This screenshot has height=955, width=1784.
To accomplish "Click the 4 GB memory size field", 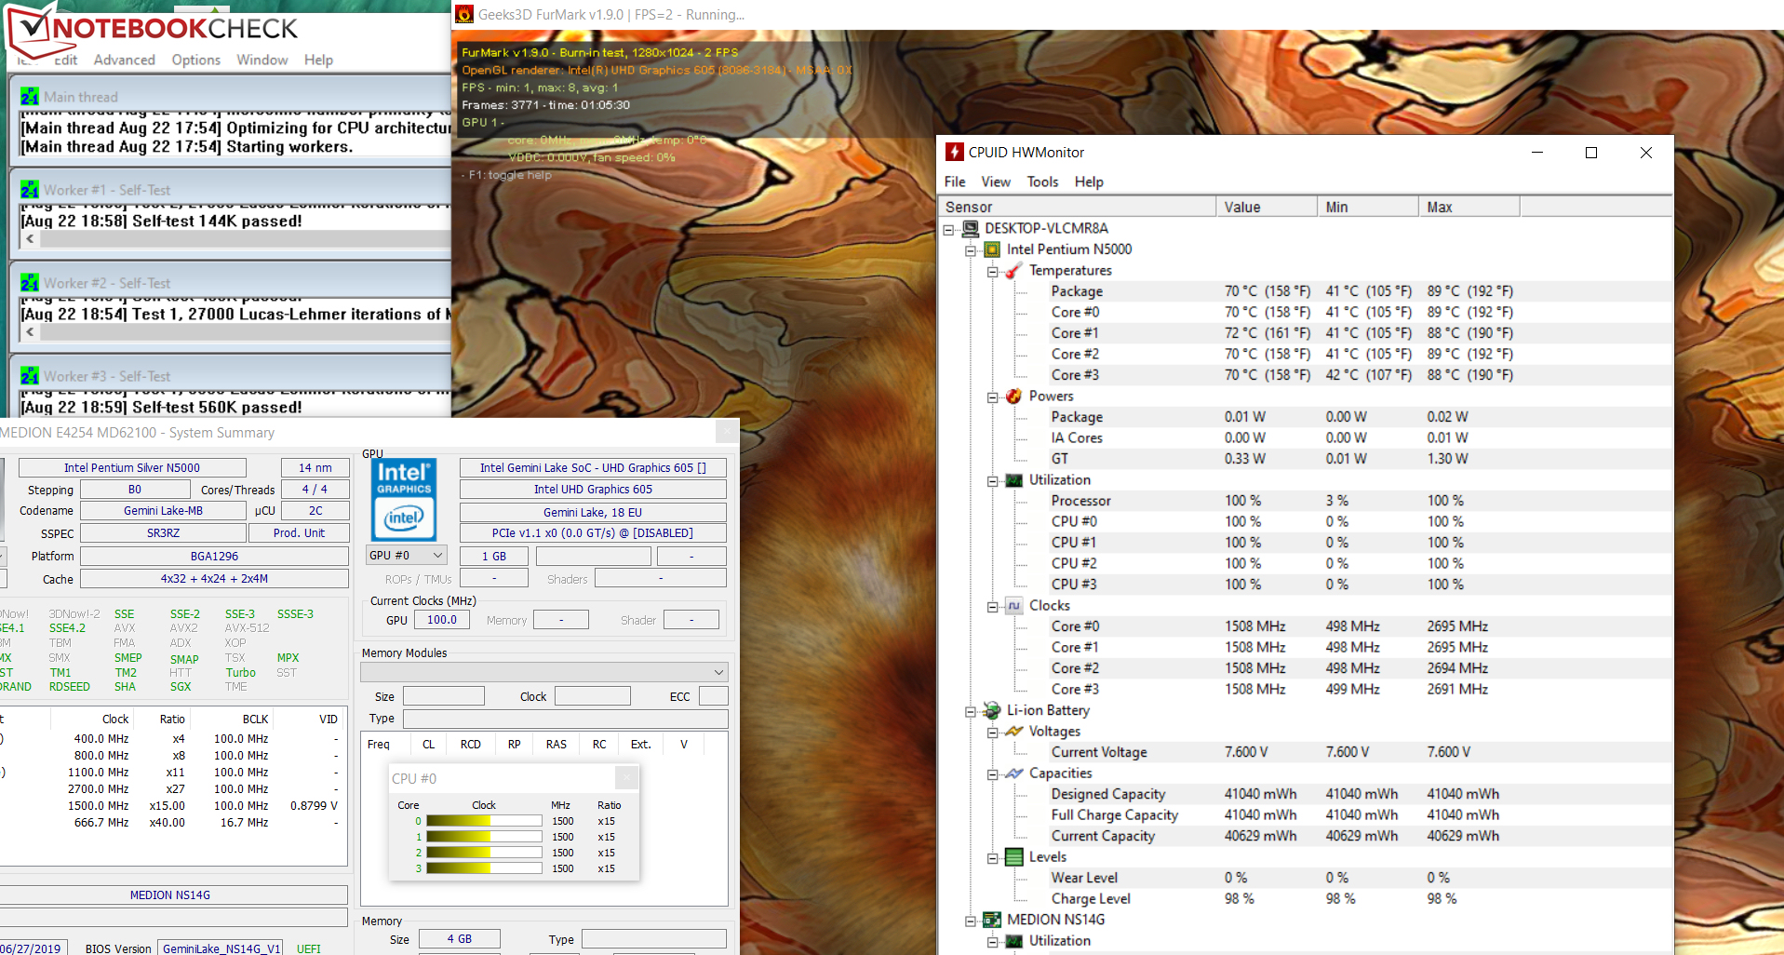I will pyautogui.click(x=460, y=939).
